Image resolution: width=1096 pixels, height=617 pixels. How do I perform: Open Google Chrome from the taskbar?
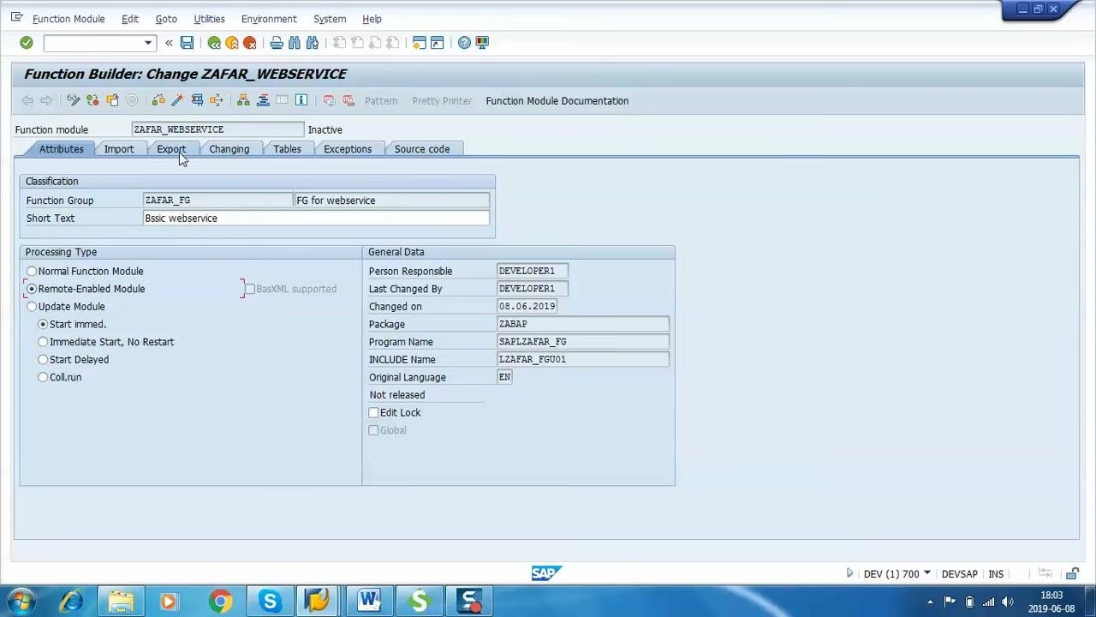(x=220, y=602)
